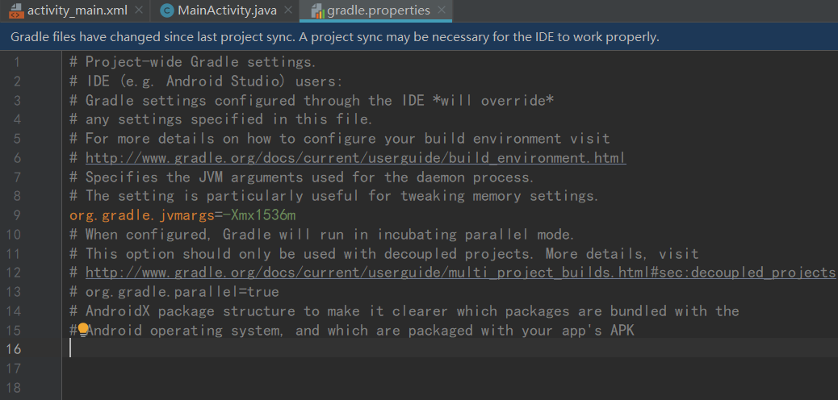The width and height of the screenshot is (838, 400).
Task: Click the 'This option should only be used' comment
Action: point(383,253)
